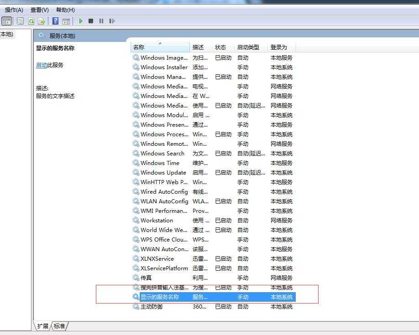
Task: Sort by the 启动类型 column header
Action: click(251, 47)
